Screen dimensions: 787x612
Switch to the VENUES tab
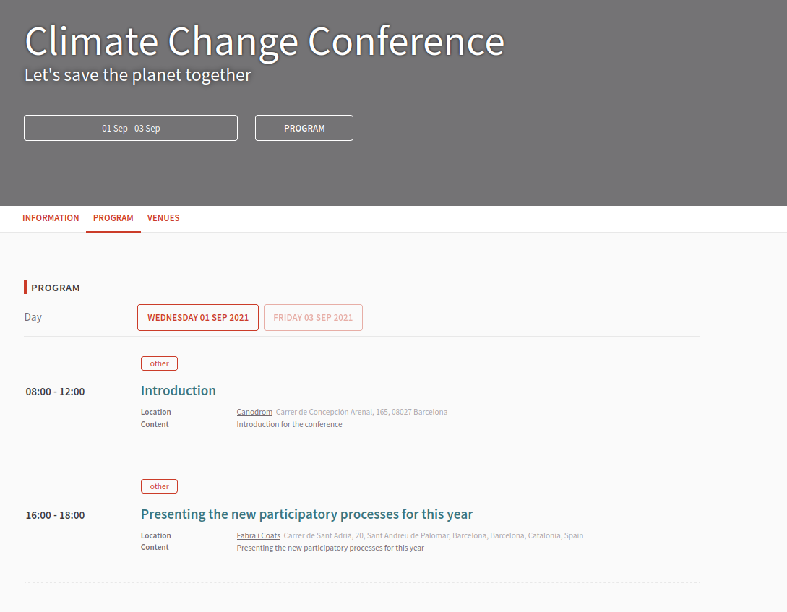point(163,218)
